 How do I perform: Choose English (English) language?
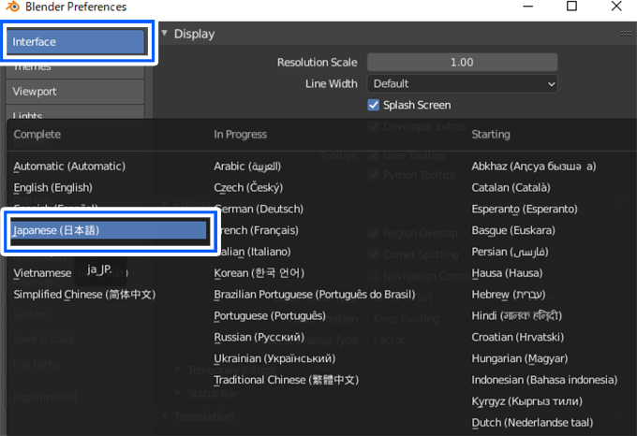click(x=52, y=188)
